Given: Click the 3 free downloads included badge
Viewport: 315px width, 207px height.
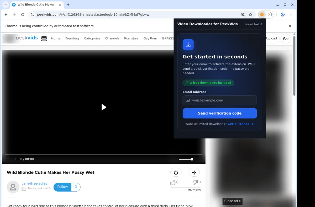Looking at the screenshot, I should pyautogui.click(x=208, y=83).
